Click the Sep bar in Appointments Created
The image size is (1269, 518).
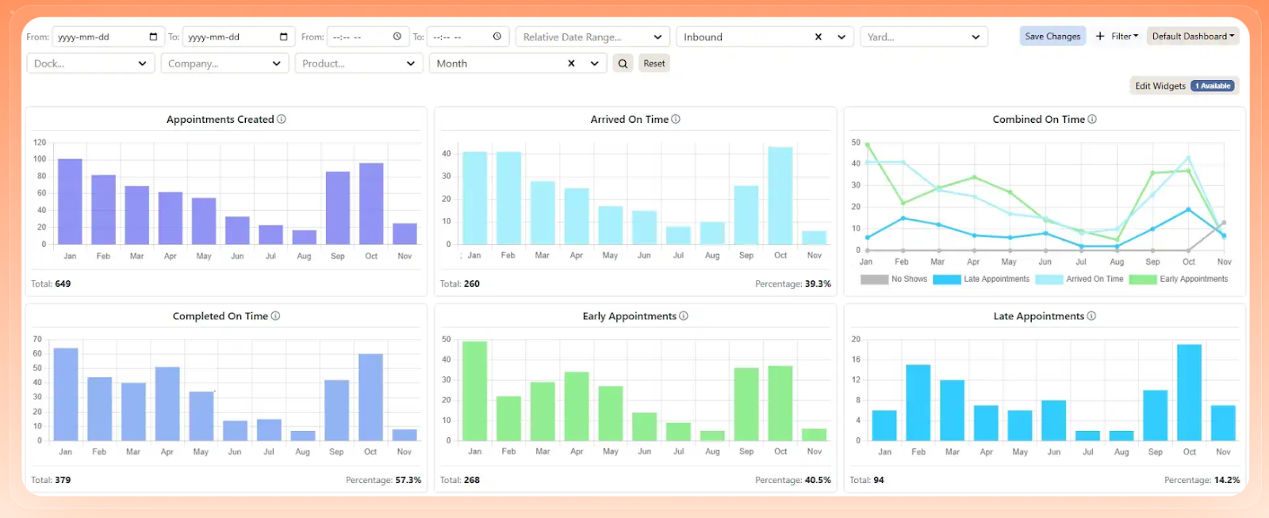coord(338,208)
